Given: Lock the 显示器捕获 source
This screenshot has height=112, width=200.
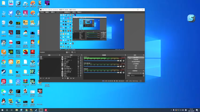Looking at the screenshot, I should [x=80, y=67].
